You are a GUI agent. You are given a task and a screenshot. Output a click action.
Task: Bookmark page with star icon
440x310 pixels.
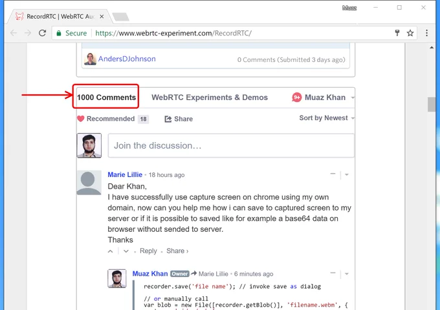click(x=410, y=33)
